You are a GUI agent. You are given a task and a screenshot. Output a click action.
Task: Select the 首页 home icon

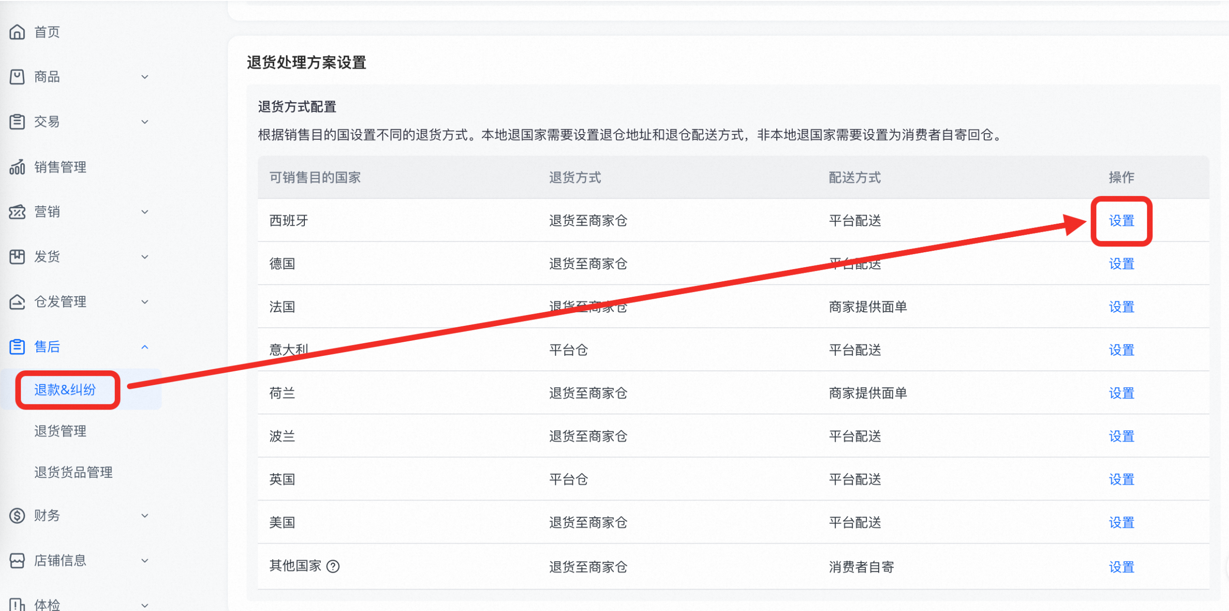[17, 32]
